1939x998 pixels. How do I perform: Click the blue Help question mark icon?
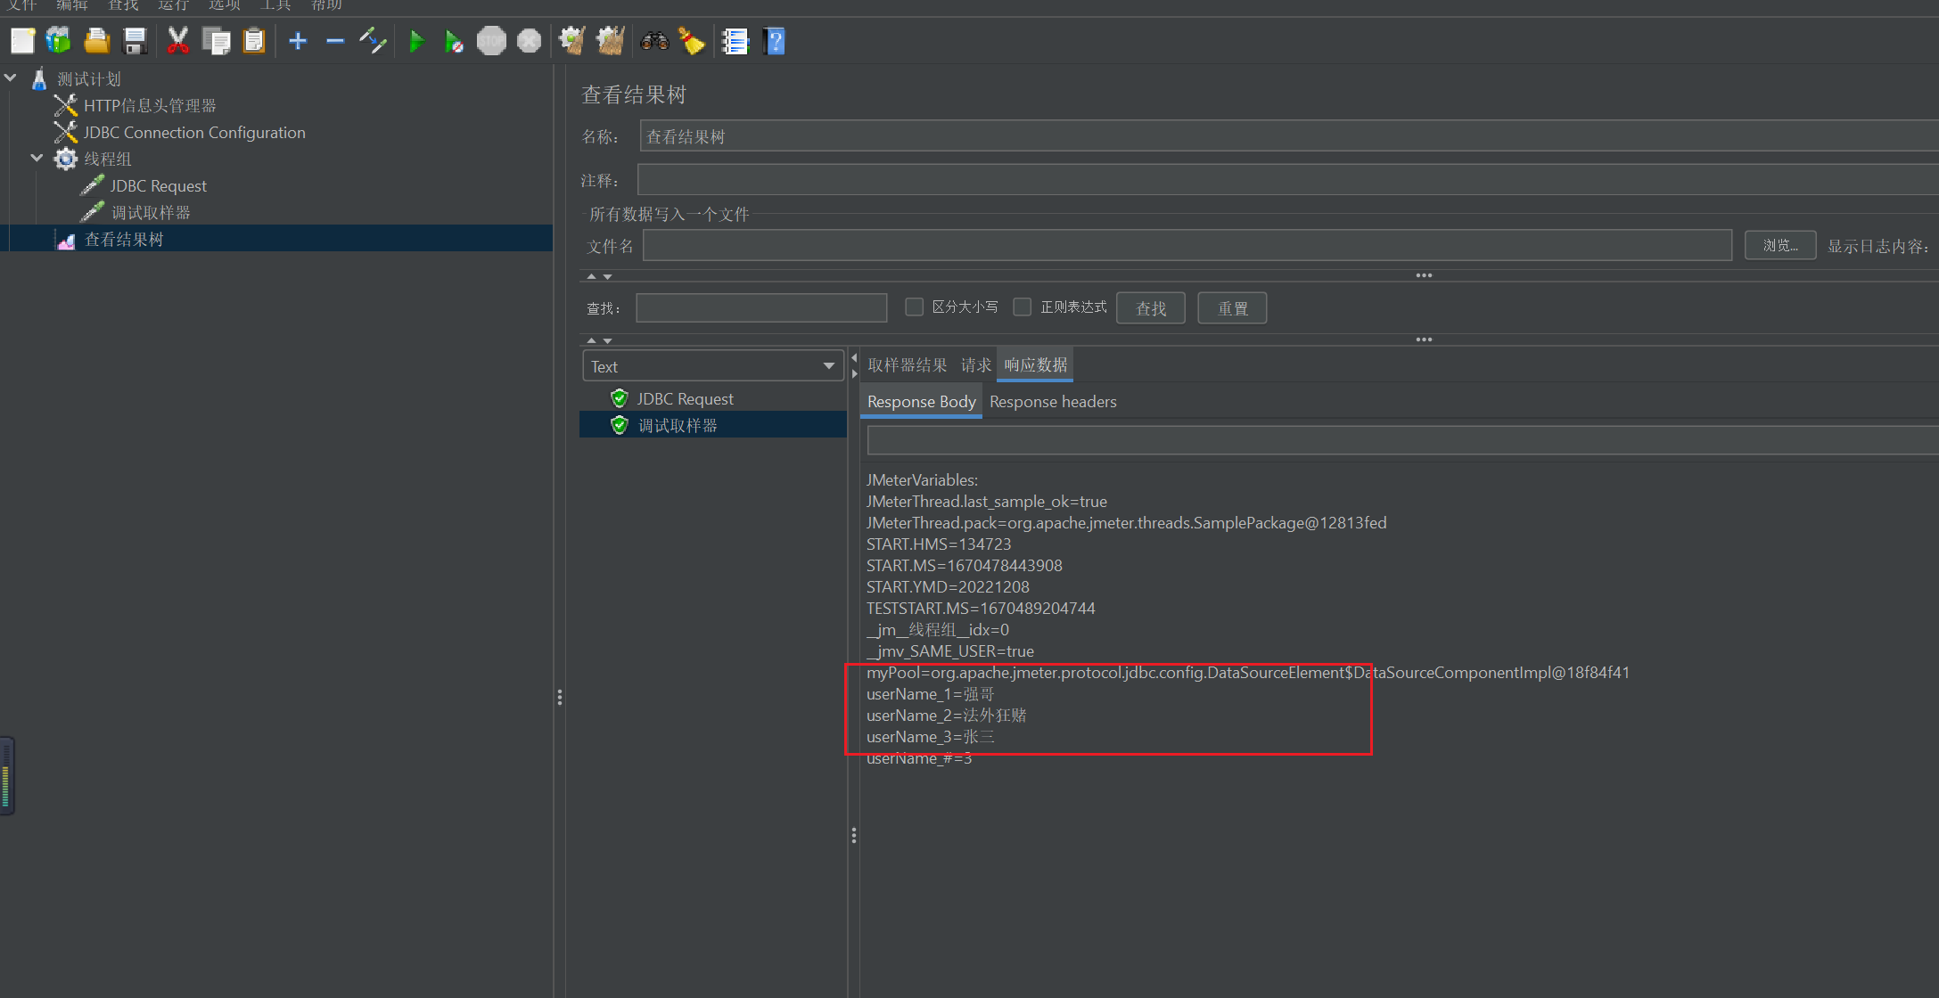[774, 41]
